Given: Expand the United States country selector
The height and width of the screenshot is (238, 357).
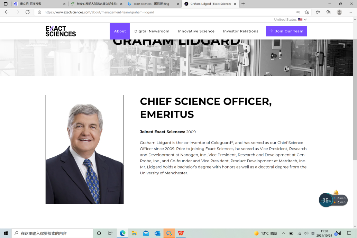Looking at the screenshot, I should point(291,20).
